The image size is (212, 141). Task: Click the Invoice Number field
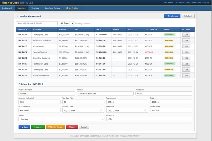point(47,93)
